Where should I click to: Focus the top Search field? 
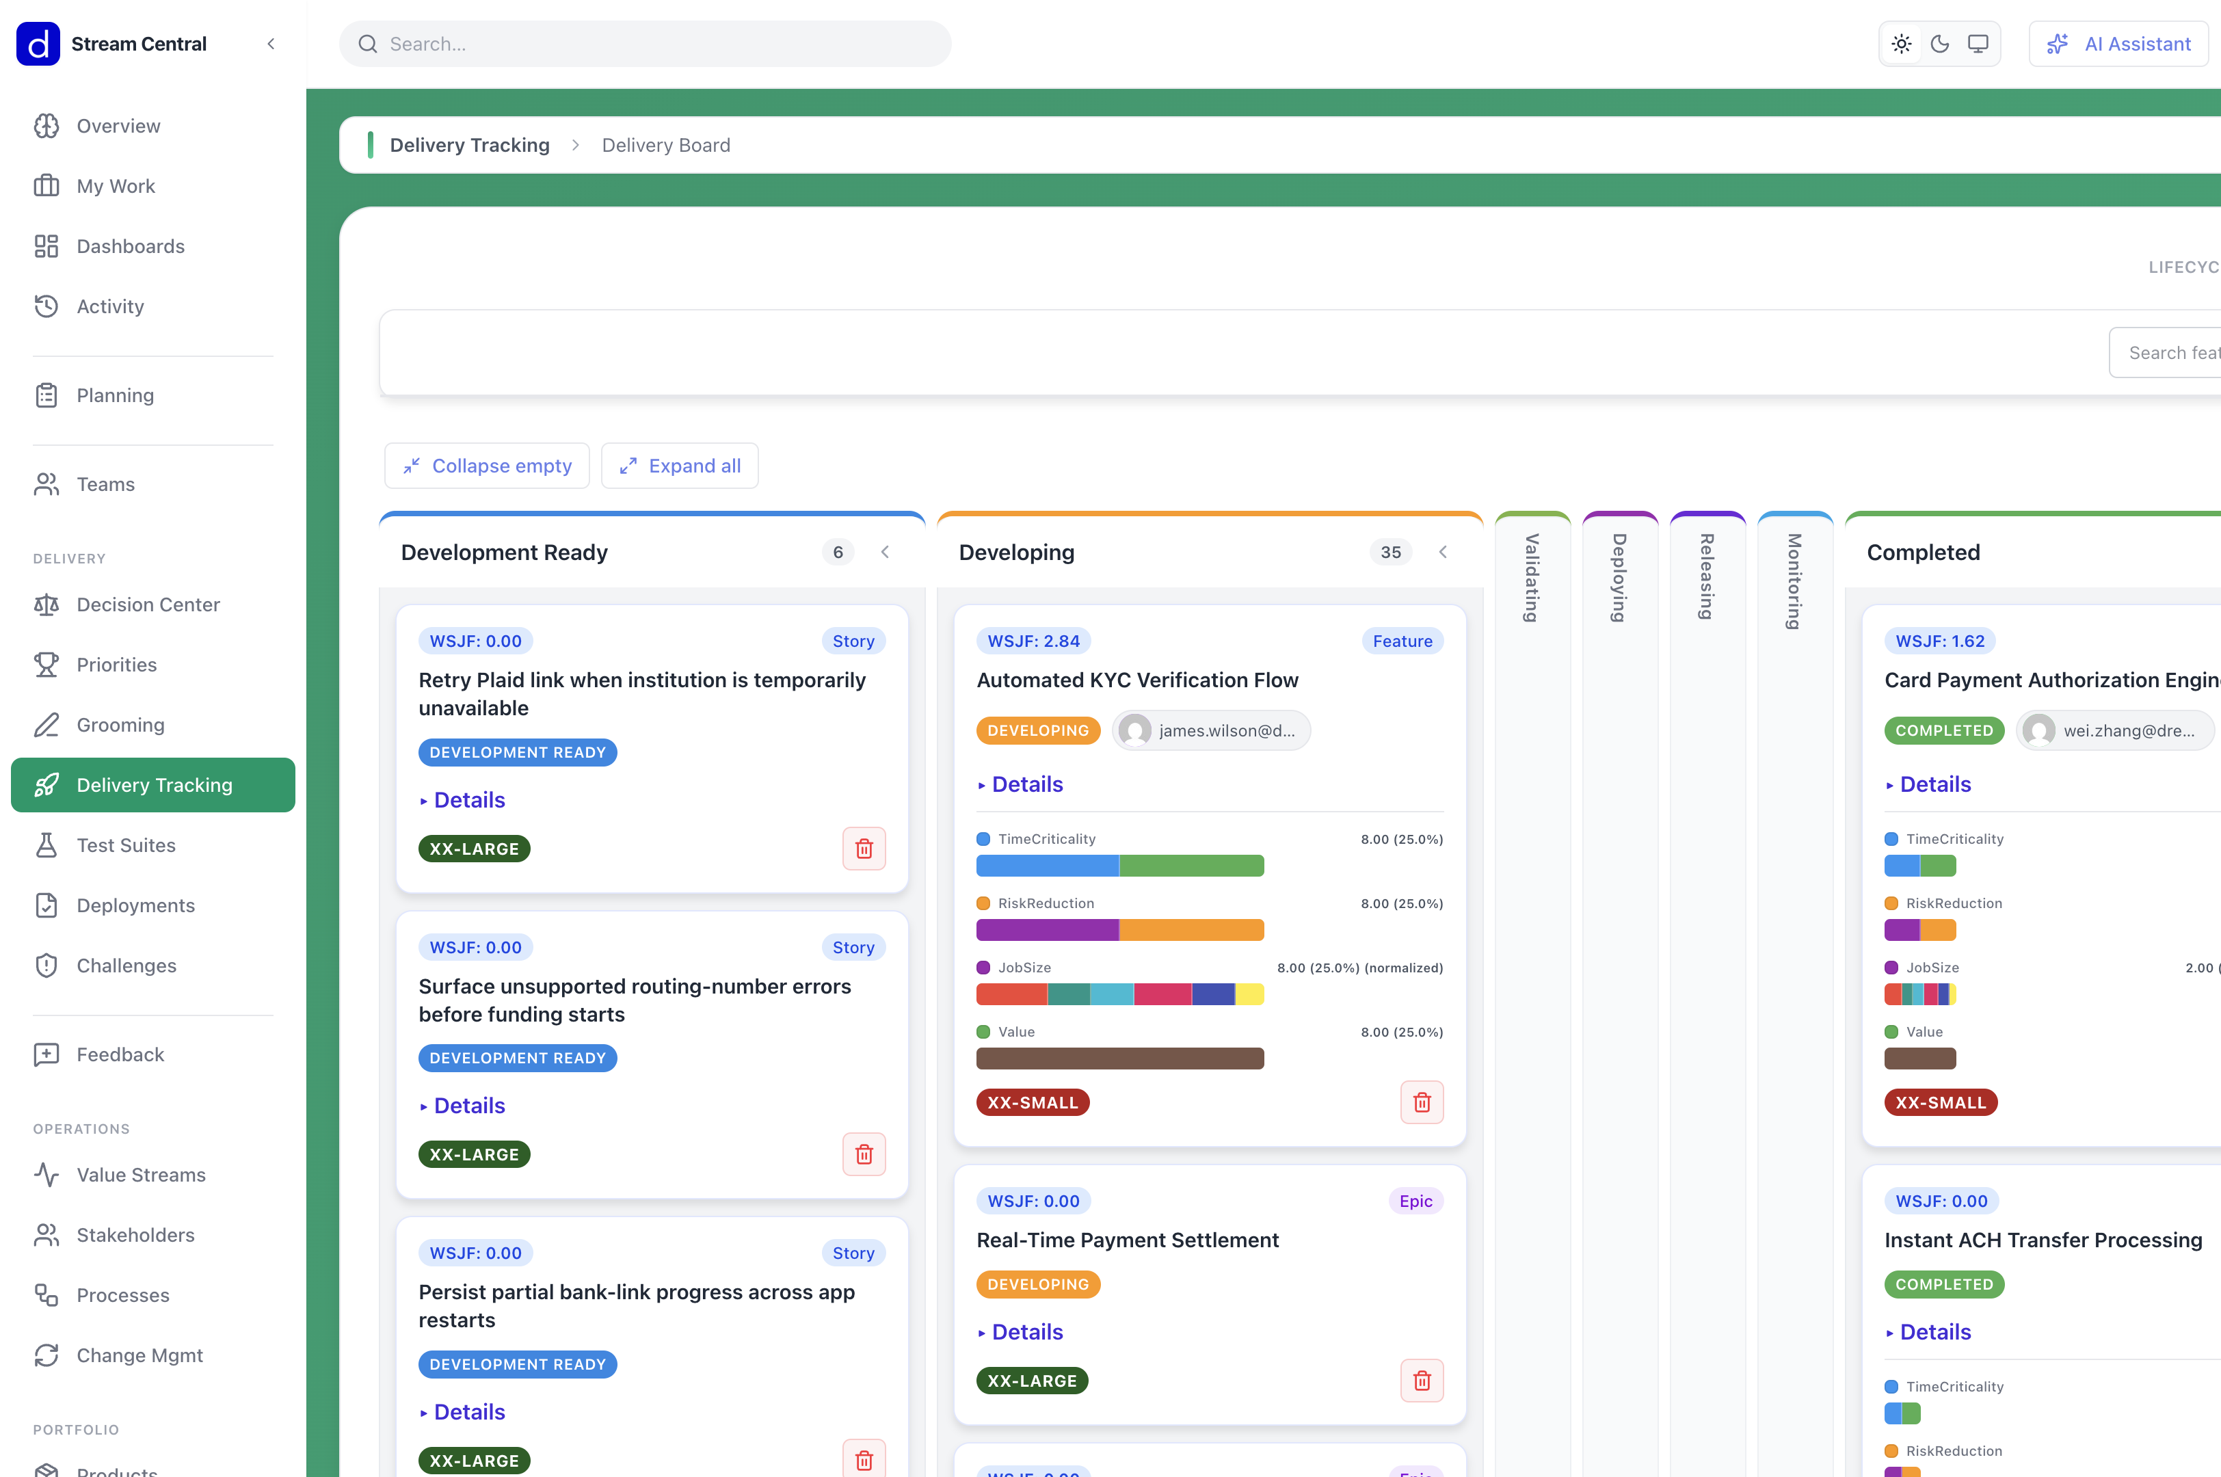646,44
